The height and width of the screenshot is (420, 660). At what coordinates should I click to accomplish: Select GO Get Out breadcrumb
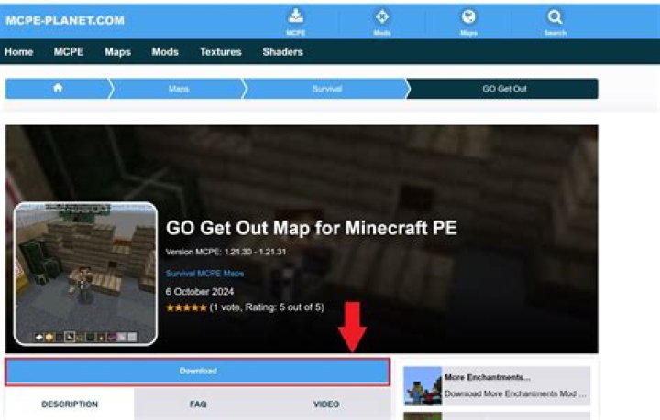pos(504,89)
